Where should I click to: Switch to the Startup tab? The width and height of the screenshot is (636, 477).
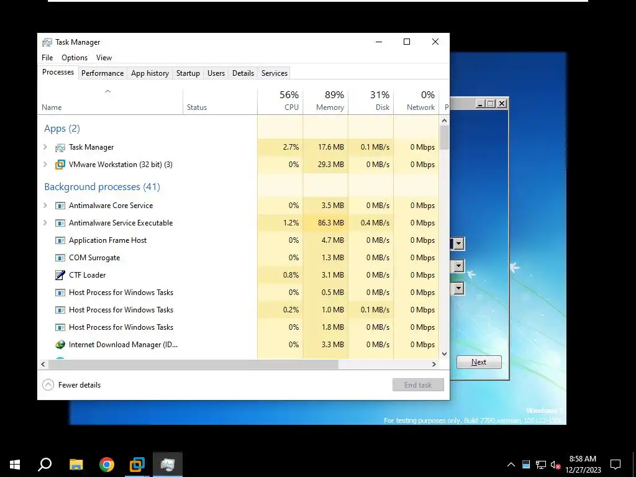coord(188,73)
